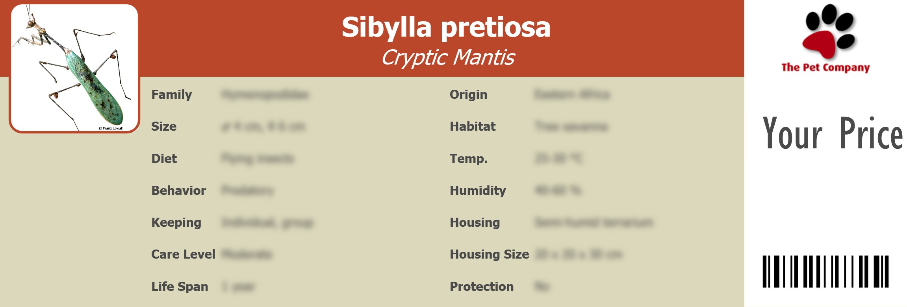Viewport: 907px width, 307px height.
Task: Click the "Diet" field label
Action: click(164, 159)
